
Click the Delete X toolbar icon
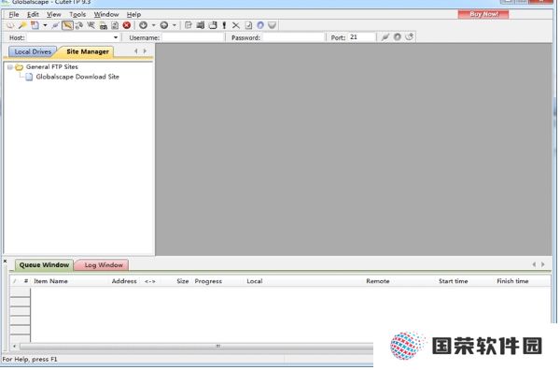point(236,25)
